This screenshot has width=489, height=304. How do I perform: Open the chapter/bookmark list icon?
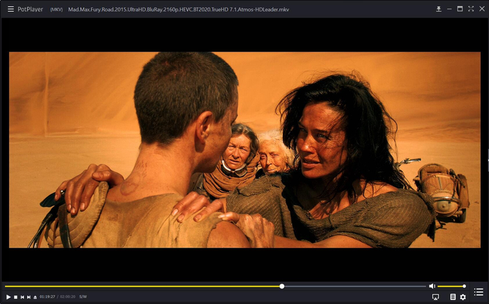[x=453, y=297]
